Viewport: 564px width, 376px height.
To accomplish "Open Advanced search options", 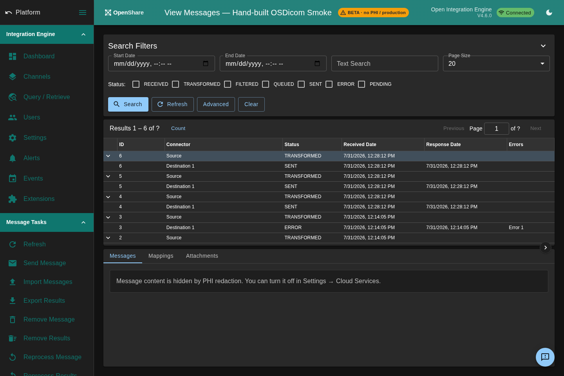I will 216,104.
